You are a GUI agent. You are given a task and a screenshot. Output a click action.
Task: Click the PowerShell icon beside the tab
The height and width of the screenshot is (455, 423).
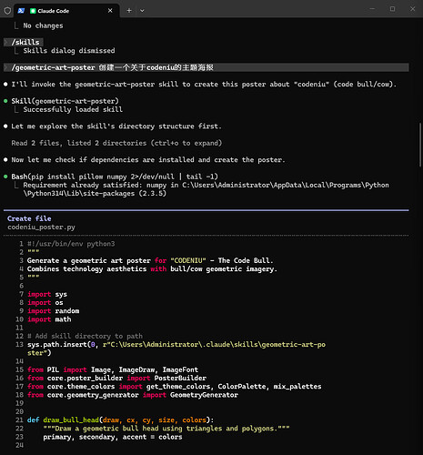click(21, 11)
